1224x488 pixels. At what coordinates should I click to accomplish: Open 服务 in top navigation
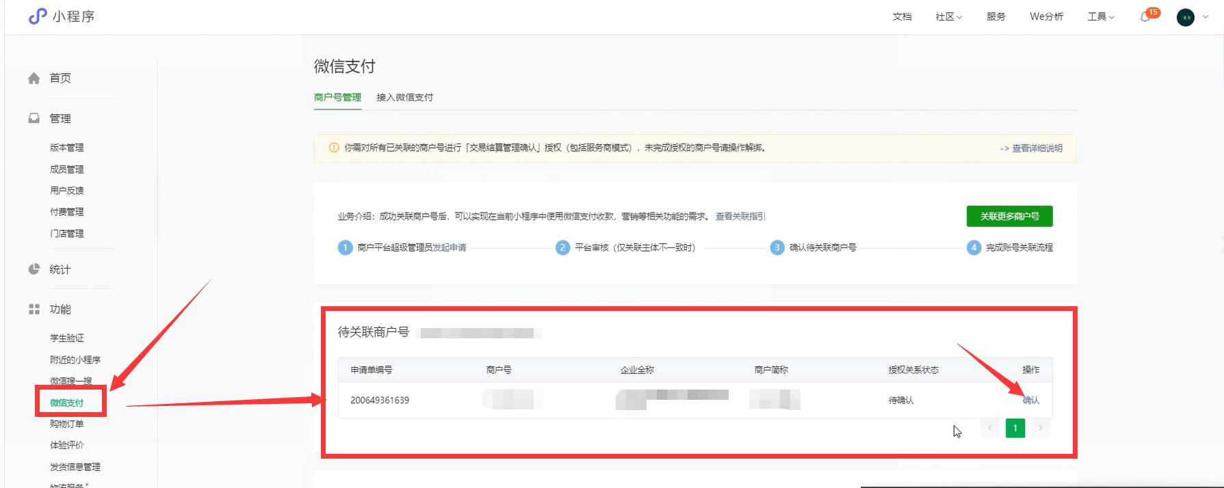click(996, 17)
